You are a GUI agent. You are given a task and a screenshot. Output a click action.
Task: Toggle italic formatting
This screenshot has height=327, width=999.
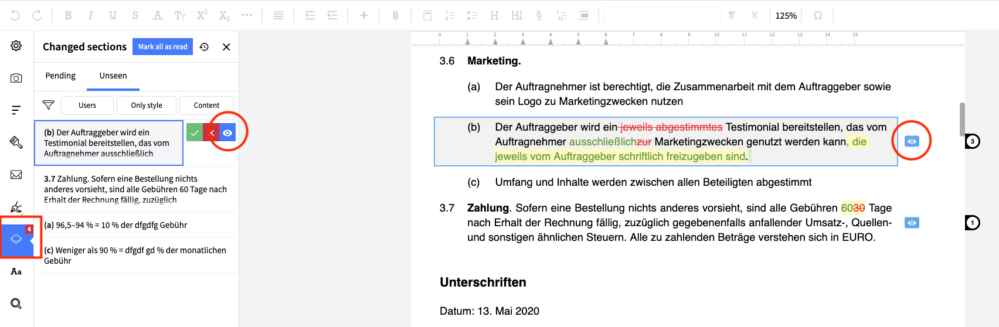click(90, 15)
